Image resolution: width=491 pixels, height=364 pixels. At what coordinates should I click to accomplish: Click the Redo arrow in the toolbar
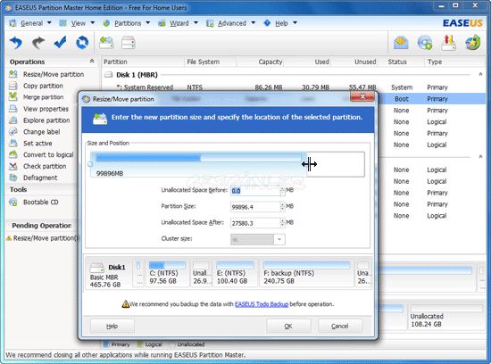point(38,43)
